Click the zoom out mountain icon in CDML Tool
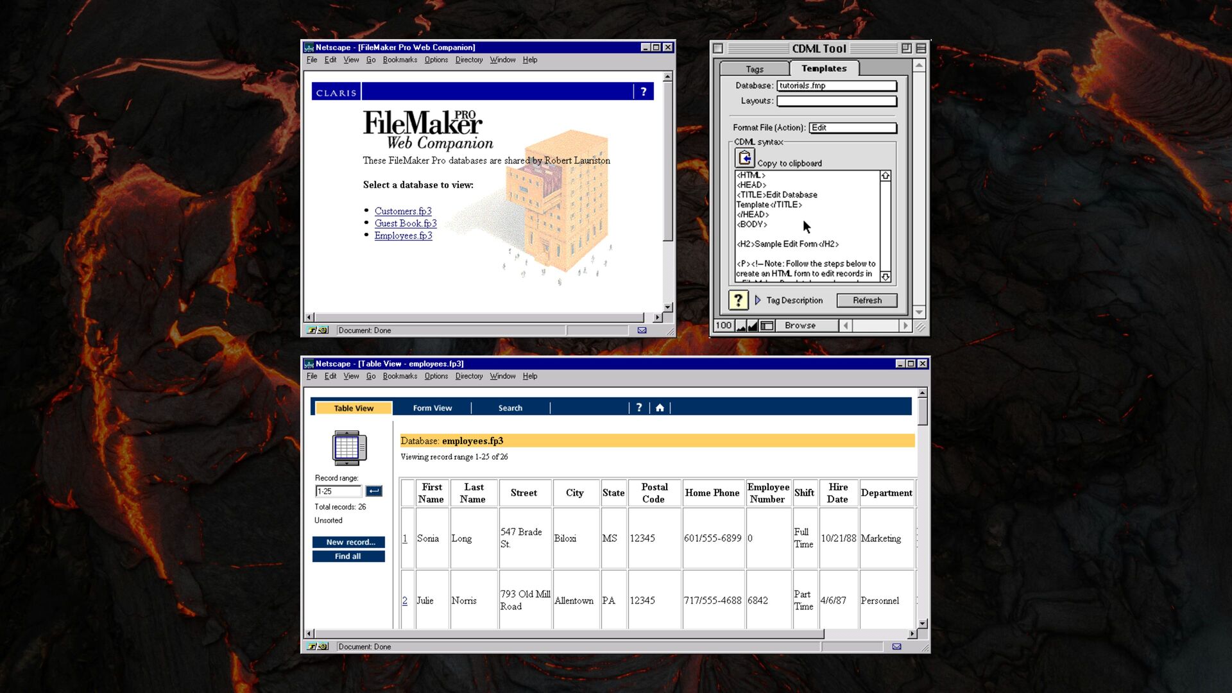Image resolution: width=1232 pixels, height=693 pixels. 741,326
